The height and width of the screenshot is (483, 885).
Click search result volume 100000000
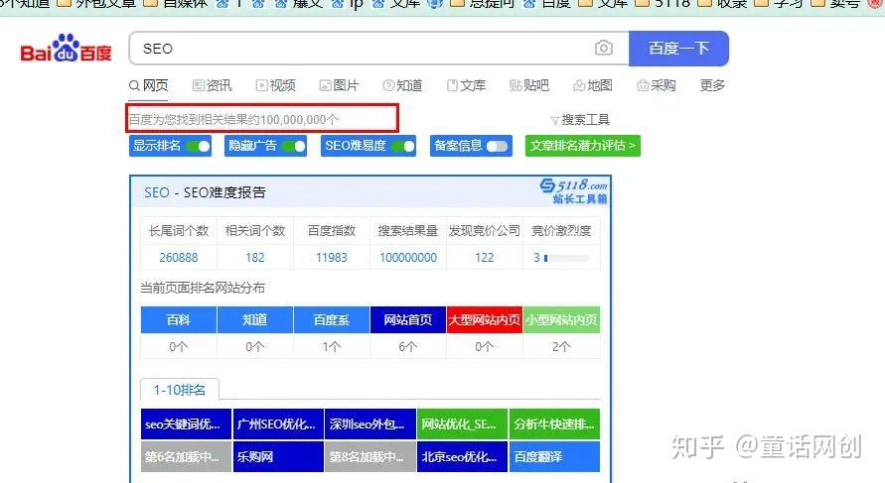[x=408, y=258]
